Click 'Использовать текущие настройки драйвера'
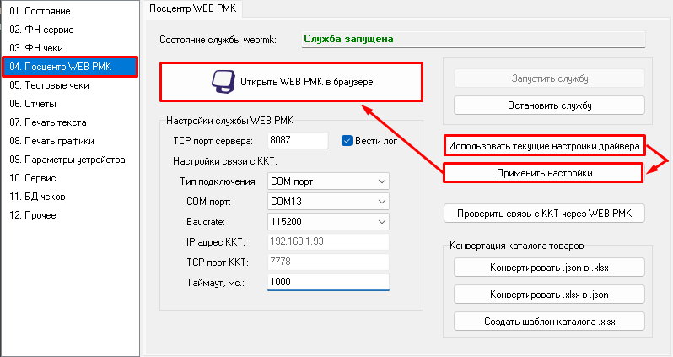 544,146
